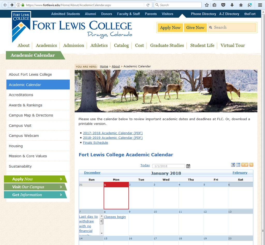Viewport: 265px width, 245px height.
Task: Click the orange RSS feed icon
Action: pos(251,165)
